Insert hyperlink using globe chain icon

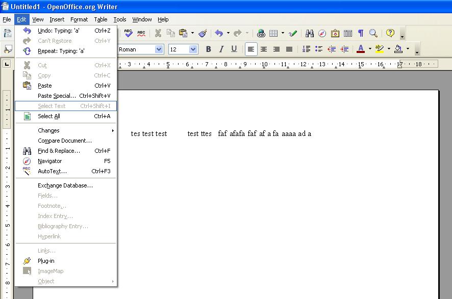261,34
